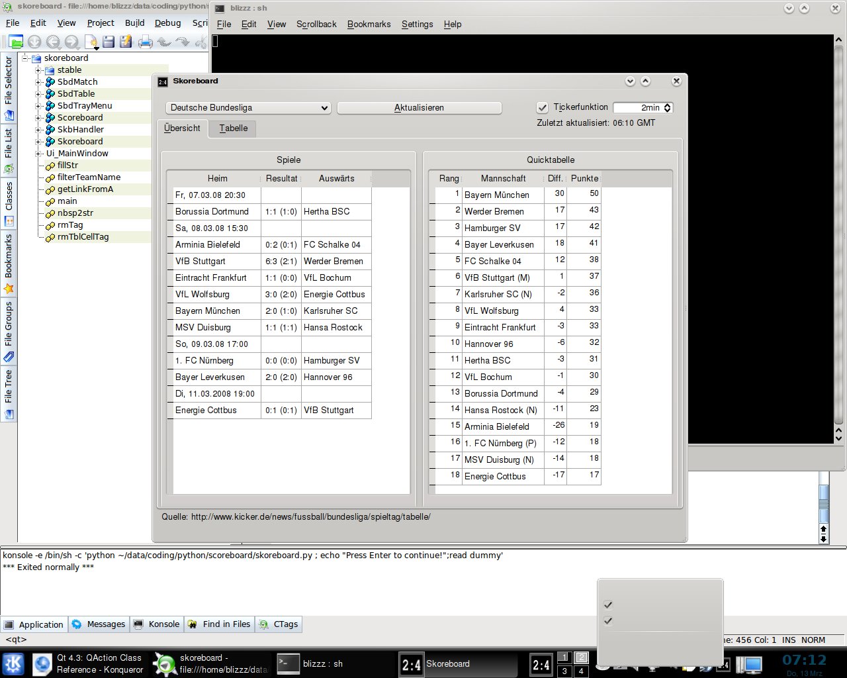
Task: Click the Aktualisieren button
Action: pyautogui.click(x=419, y=108)
